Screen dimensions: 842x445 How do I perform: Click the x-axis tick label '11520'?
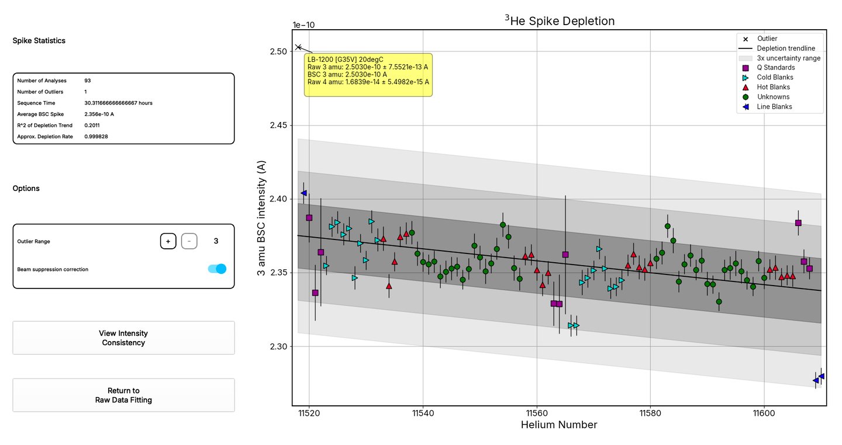pos(309,413)
